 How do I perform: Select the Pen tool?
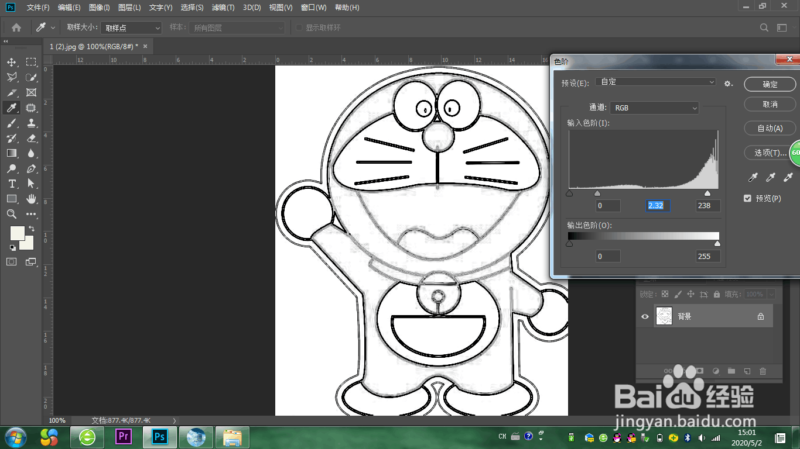pos(31,168)
